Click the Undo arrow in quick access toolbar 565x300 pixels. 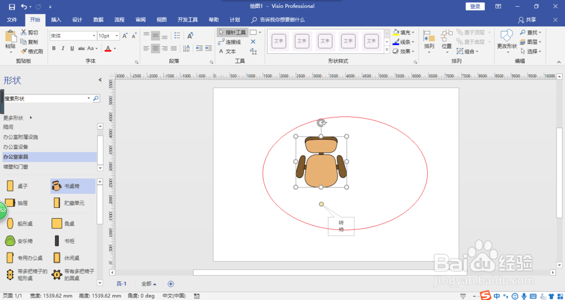(x=24, y=6)
